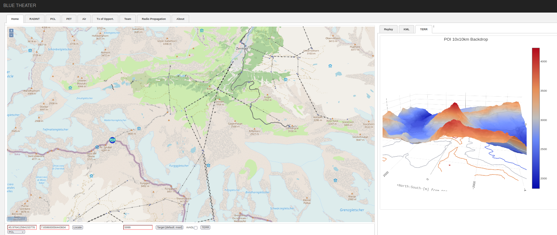The image size is (557, 235).
Task: Switch to the RADINT tab
Action: point(34,19)
